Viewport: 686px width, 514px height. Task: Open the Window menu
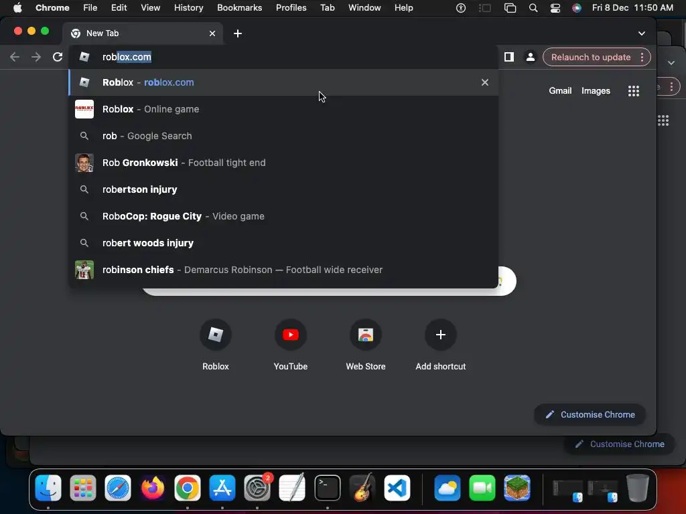coord(364,7)
